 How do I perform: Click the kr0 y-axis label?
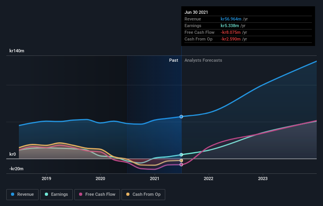click(13, 154)
